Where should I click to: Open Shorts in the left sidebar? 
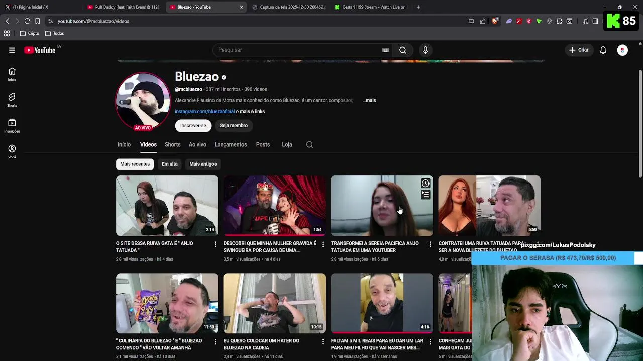coord(12,100)
